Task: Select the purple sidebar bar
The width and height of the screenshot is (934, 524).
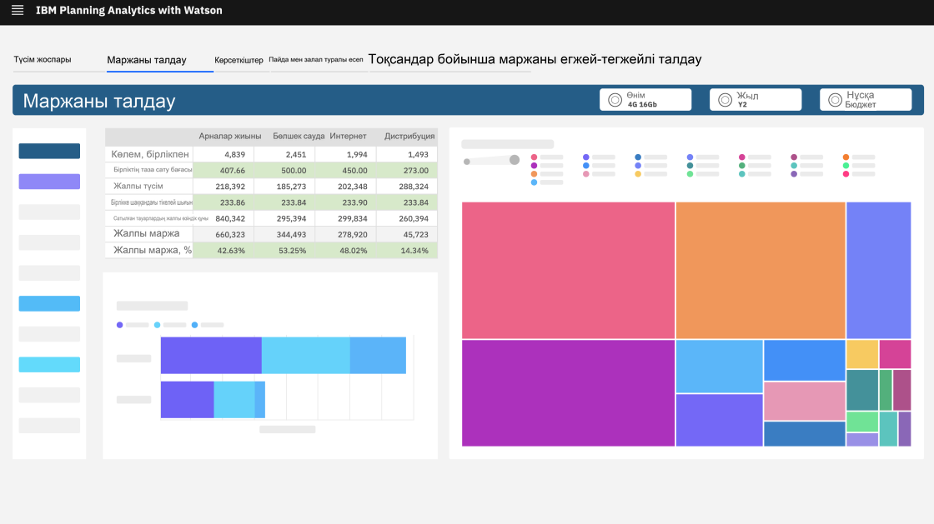Action: pyautogui.click(x=49, y=182)
